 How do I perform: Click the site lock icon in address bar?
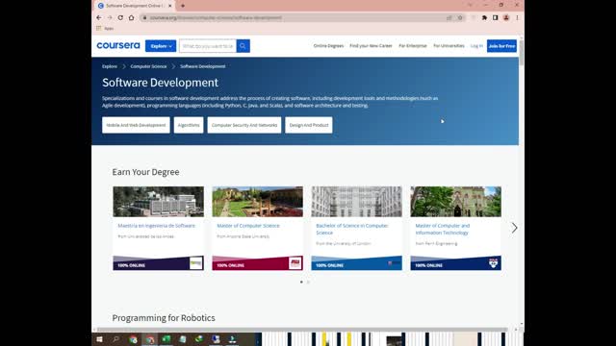click(144, 17)
